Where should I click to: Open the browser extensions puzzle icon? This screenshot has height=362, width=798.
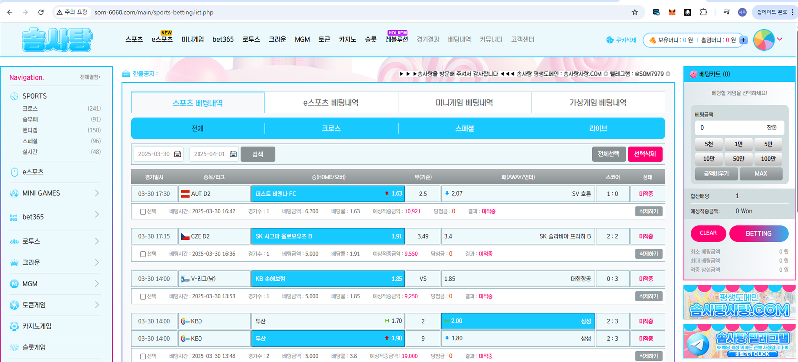703,12
